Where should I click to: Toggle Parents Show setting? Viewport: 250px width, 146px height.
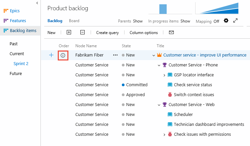(138, 21)
